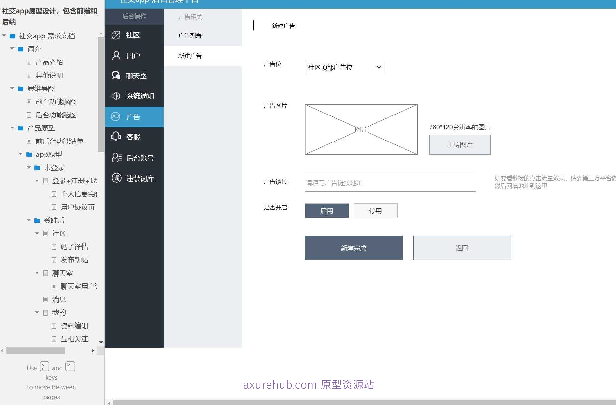Image resolution: width=616 pixels, height=405 pixels.
Task: Click 返回 to go back
Action: (461, 248)
